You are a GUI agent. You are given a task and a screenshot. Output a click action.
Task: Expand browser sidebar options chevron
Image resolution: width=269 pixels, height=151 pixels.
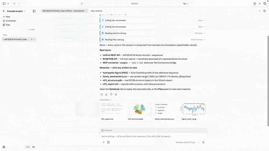(8, 3)
